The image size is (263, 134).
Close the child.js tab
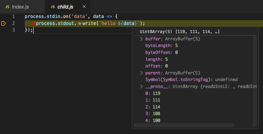84,7
